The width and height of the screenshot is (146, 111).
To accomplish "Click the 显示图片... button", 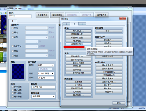I will (x=109, y=40).
